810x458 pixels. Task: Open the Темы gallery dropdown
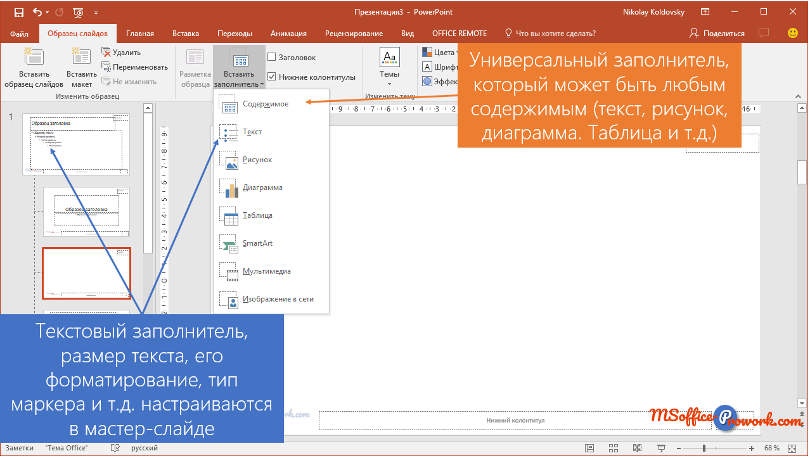pyautogui.click(x=389, y=68)
